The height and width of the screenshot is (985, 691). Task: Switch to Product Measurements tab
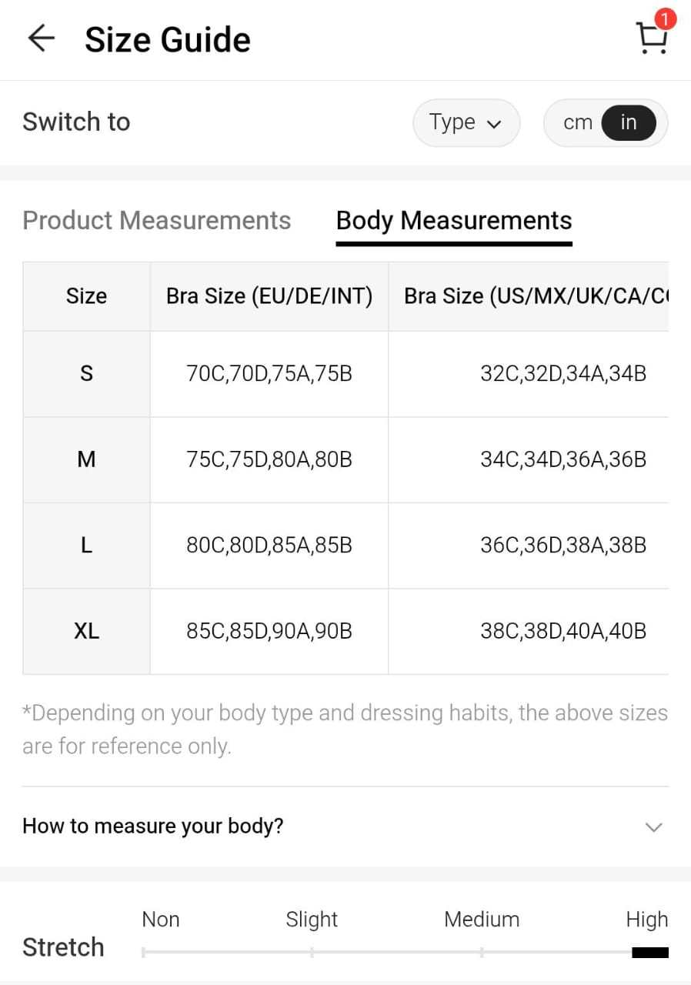point(157,221)
